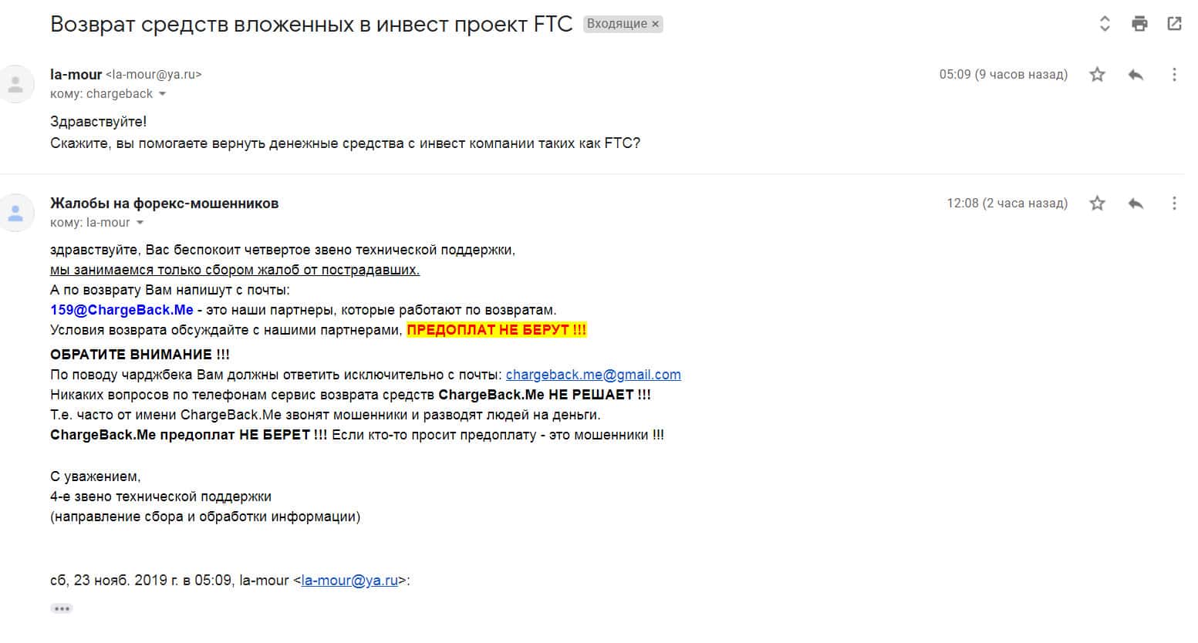Viewport: 1198px width, 643px height.
Task: Click the Входящие label tag
Action: click(x=616, y=24)
